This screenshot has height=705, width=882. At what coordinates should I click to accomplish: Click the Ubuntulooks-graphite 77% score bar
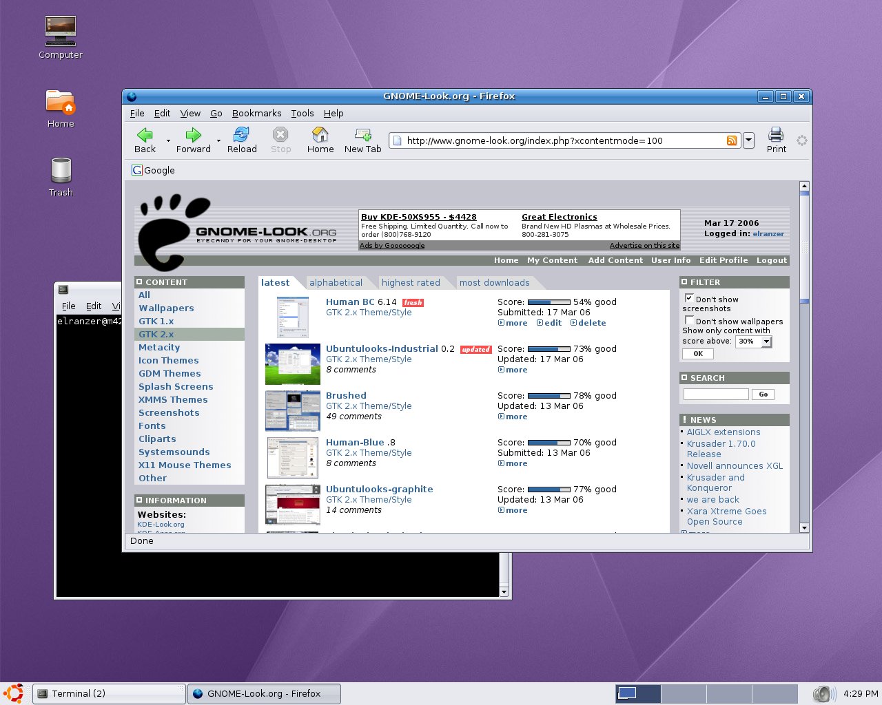[549, 490]
